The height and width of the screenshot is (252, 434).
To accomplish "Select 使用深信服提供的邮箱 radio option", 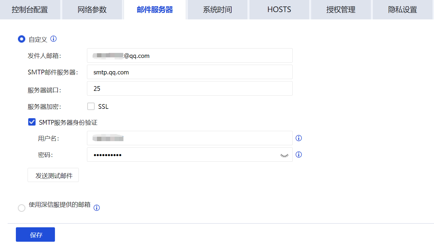I will [x=21, y=208].
